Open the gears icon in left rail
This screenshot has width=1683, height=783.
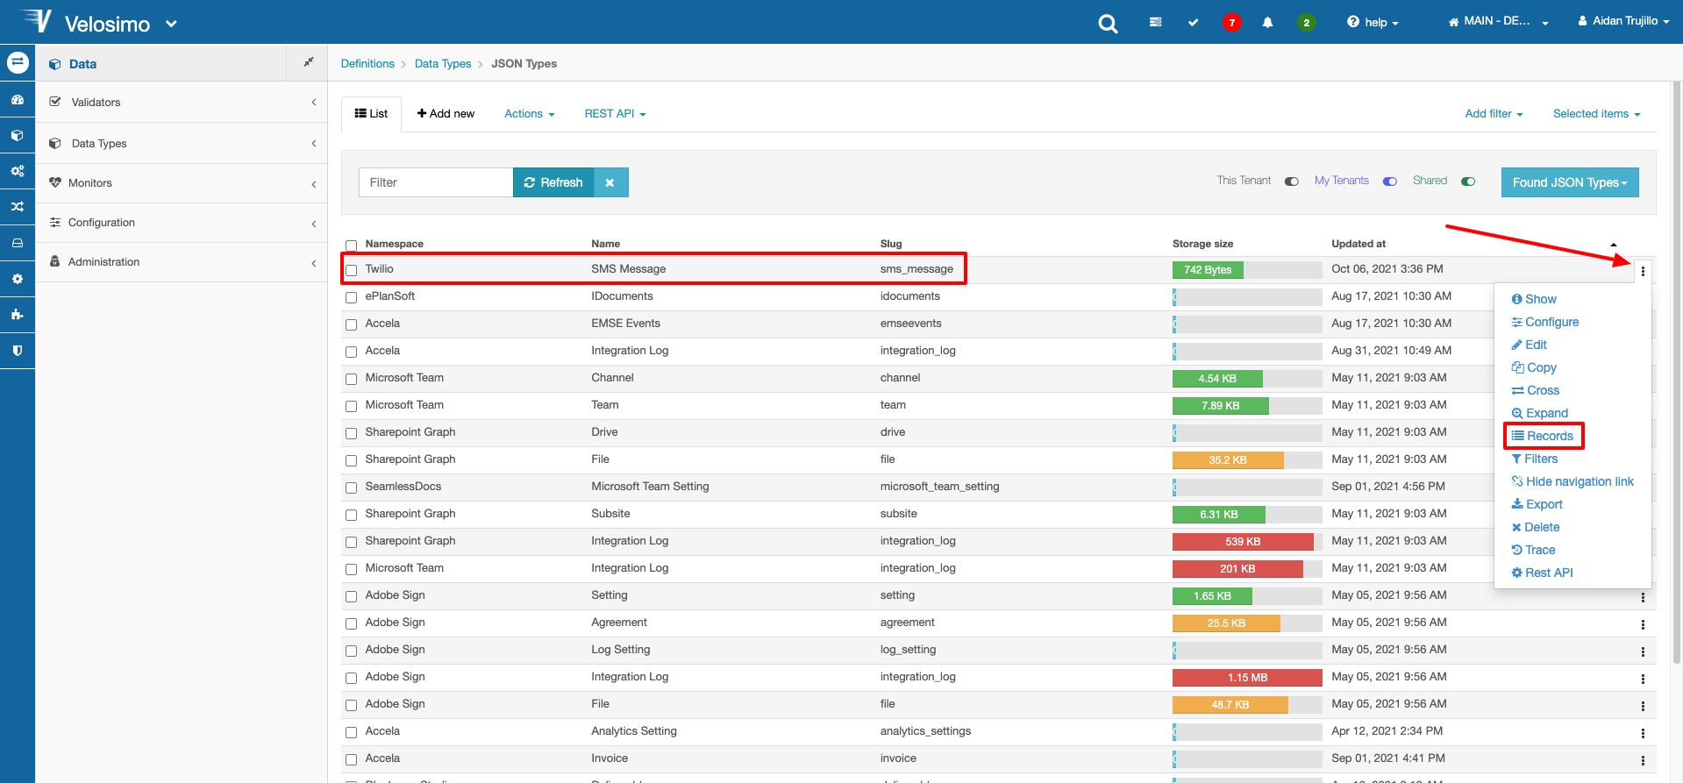tap(18, 171)
